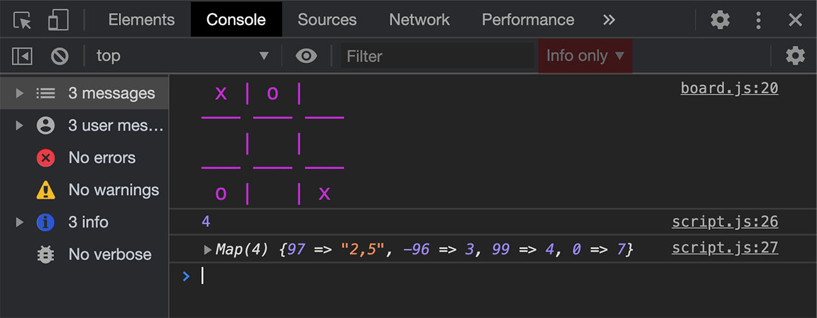Expand the Map(4) object disclosure triangle
Viewport: 817px width, 318px height.
207,250
